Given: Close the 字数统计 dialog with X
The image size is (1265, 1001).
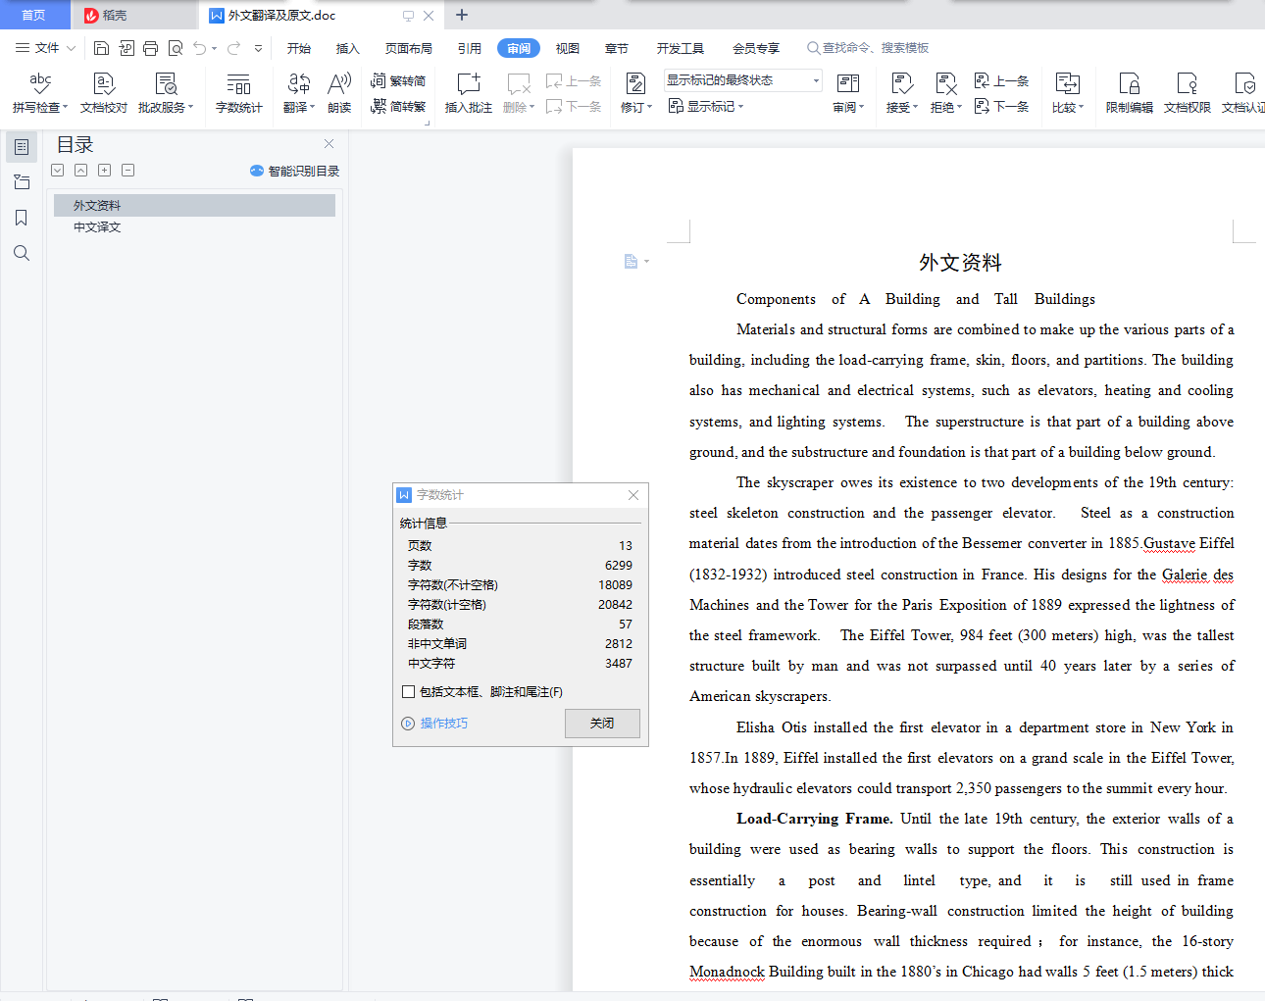Looking at the screenshot, I should coord(633,495).
